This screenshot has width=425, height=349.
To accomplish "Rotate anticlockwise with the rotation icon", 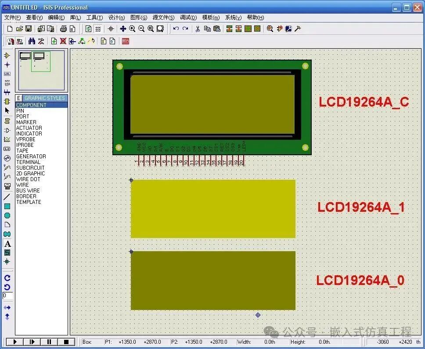I will tap(7, 287).
